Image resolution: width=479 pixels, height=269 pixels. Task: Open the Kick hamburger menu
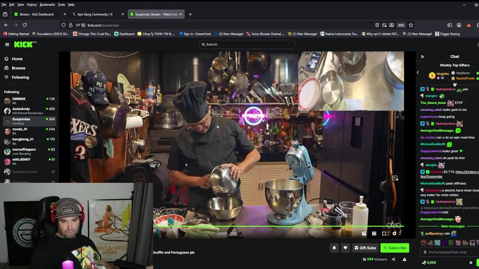(7, 44)
